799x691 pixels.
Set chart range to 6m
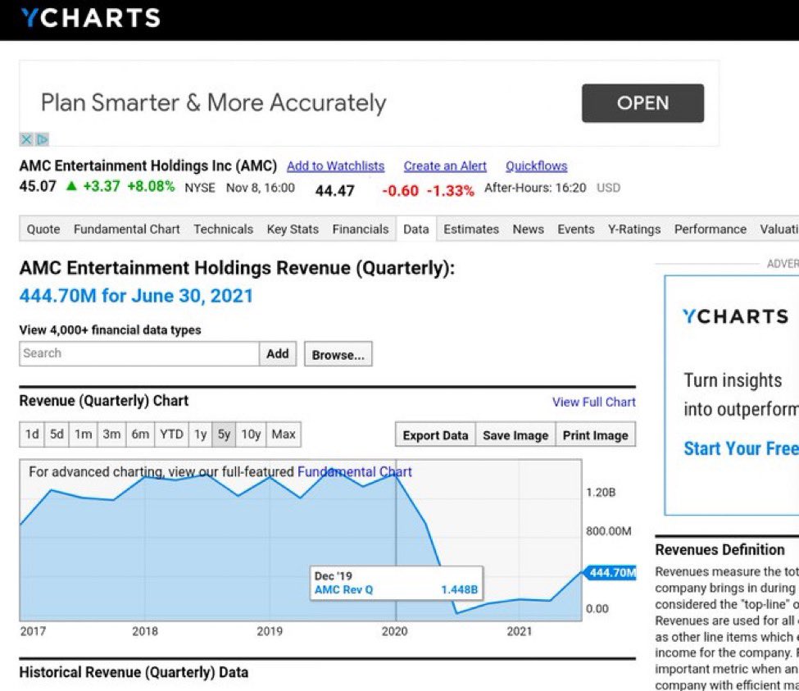pyautogui.click(x=140, y=434)
